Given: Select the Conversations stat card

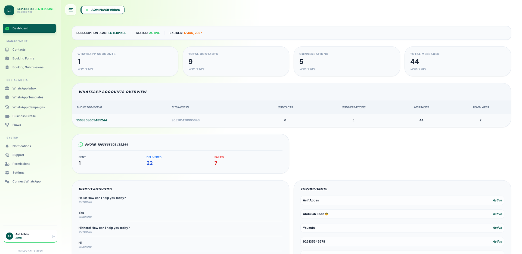Looking at the screenshot, I should (347, 61).
